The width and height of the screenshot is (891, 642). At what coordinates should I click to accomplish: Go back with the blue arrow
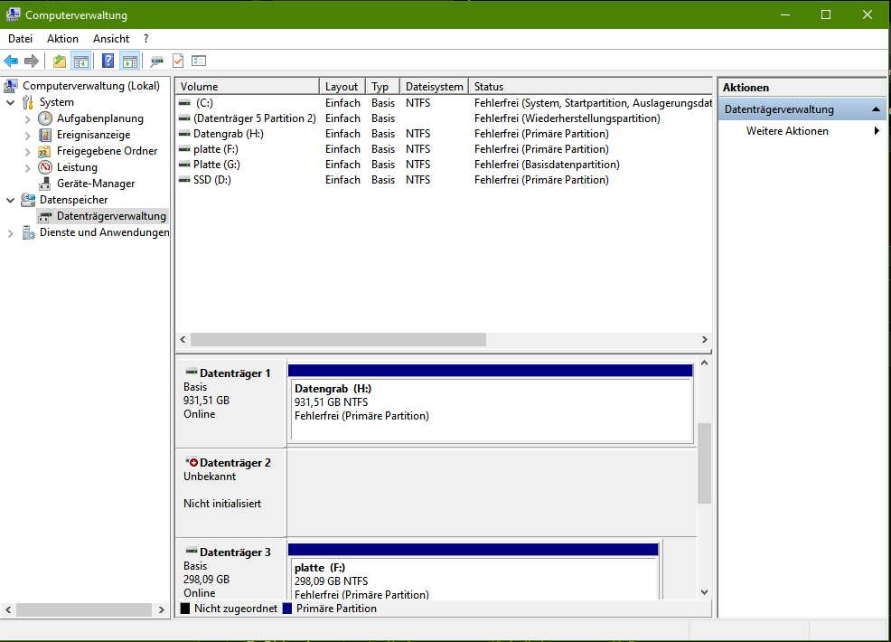coord(11,61)
